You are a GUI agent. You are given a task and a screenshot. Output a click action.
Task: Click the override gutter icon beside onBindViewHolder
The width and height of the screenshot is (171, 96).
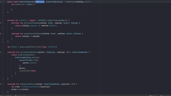point(1,84)
